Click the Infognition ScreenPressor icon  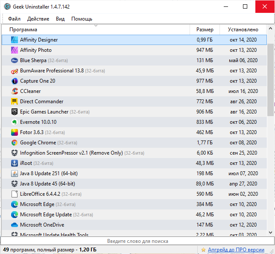(15, 153)
